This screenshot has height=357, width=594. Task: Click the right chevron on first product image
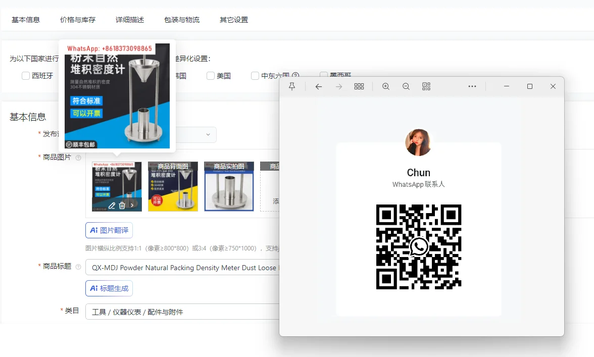[x=132, y=206]
